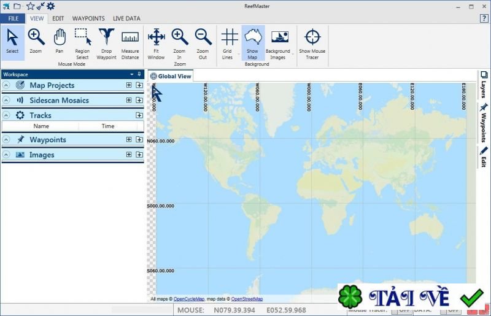Open the OpenCycleMap attribution link
Image resolution: width=491 pixels, height=316 pixels.
[188, 299]
